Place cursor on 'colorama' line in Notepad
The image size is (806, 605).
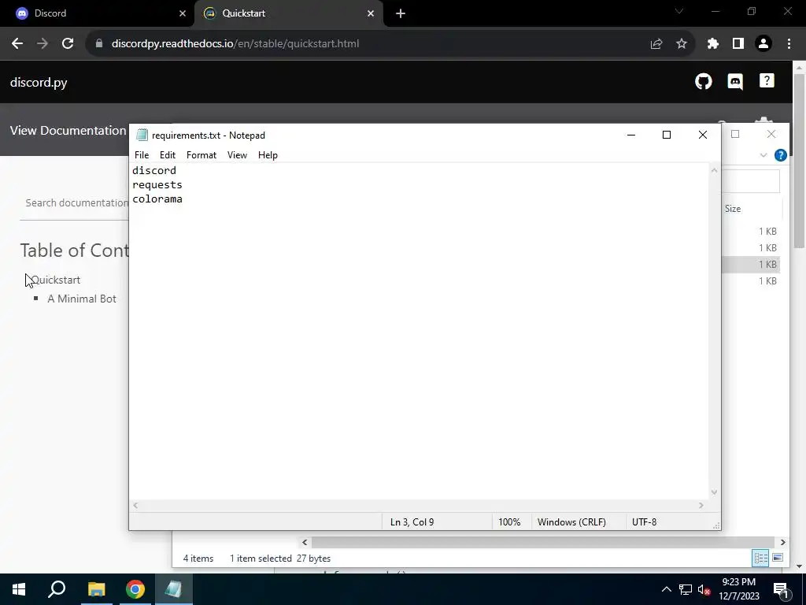pos(157,199)
